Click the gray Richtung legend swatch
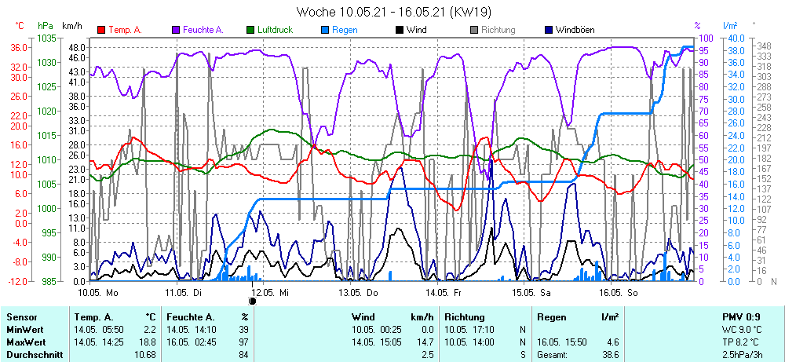The width and height of the screenshot is (785, 362). pos(474,30)
